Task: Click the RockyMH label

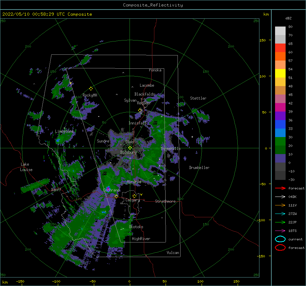Action: pos(90,95)
